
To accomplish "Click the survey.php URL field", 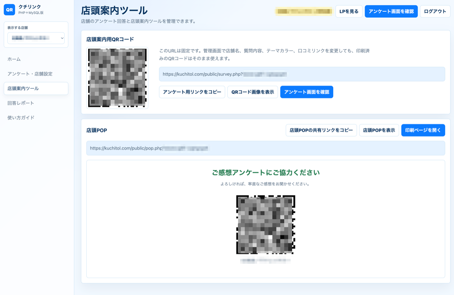I will 302,74.
